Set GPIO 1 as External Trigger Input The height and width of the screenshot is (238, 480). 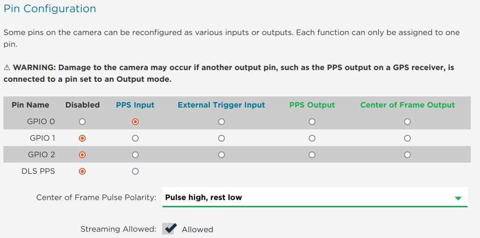tap(222, 138)
